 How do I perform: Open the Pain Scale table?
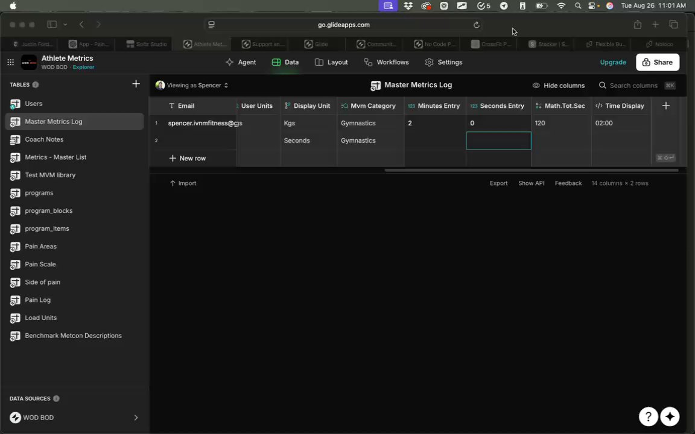click(74, 264)
